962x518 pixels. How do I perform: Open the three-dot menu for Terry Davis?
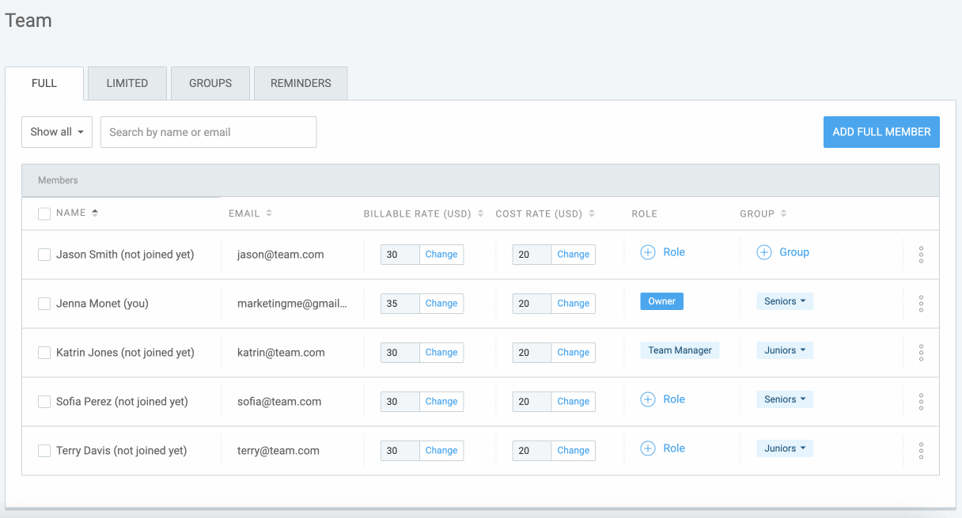tap(921, 450)
